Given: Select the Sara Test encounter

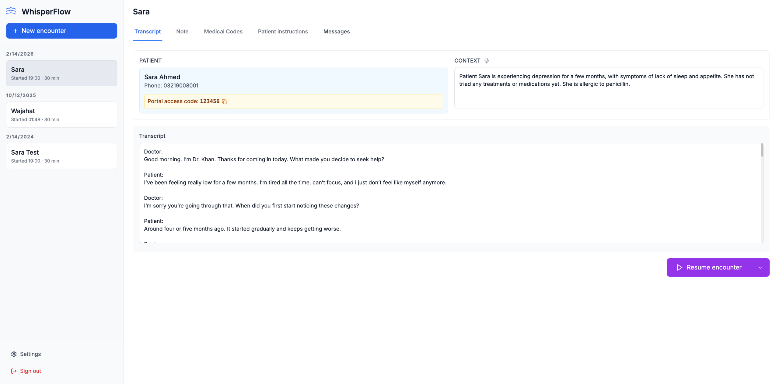Looking at the screenshot, I should pos(61,156).
